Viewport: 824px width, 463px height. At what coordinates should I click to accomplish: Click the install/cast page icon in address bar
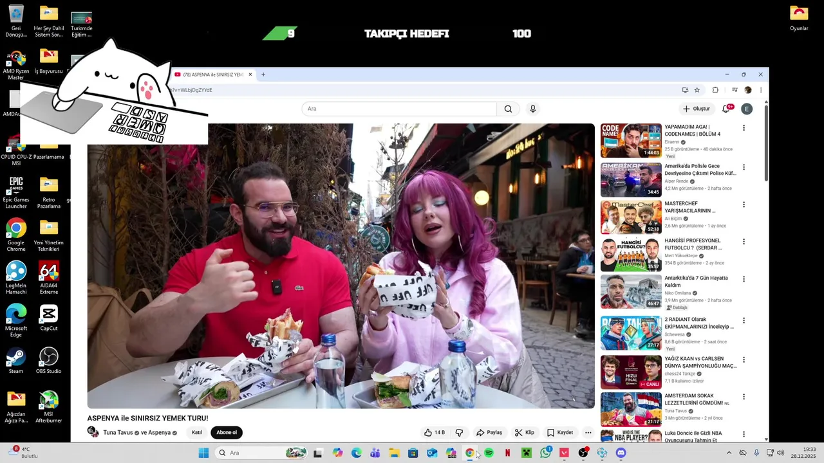click(685, 90)
